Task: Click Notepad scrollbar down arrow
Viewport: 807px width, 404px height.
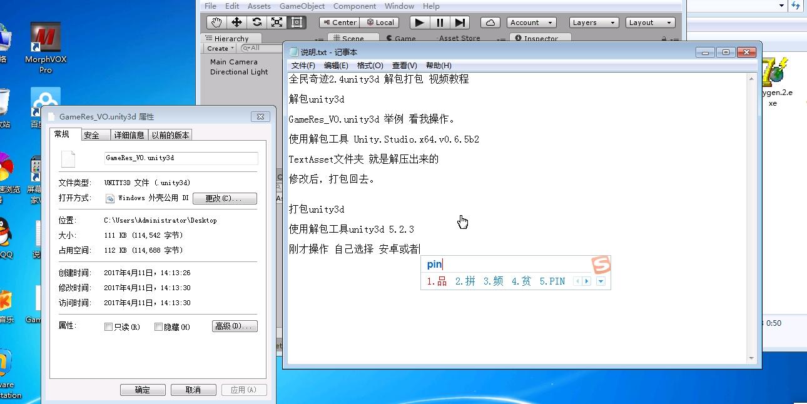Action: (751, 358)
